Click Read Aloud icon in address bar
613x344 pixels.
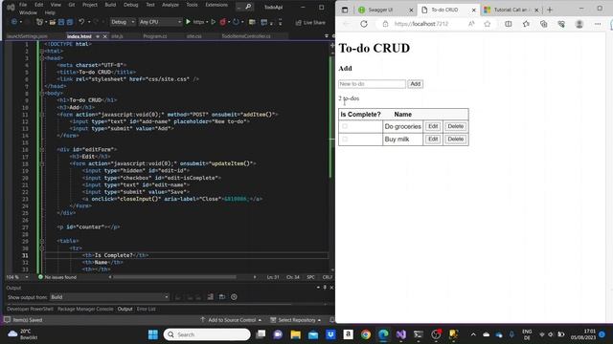(471, 24)
